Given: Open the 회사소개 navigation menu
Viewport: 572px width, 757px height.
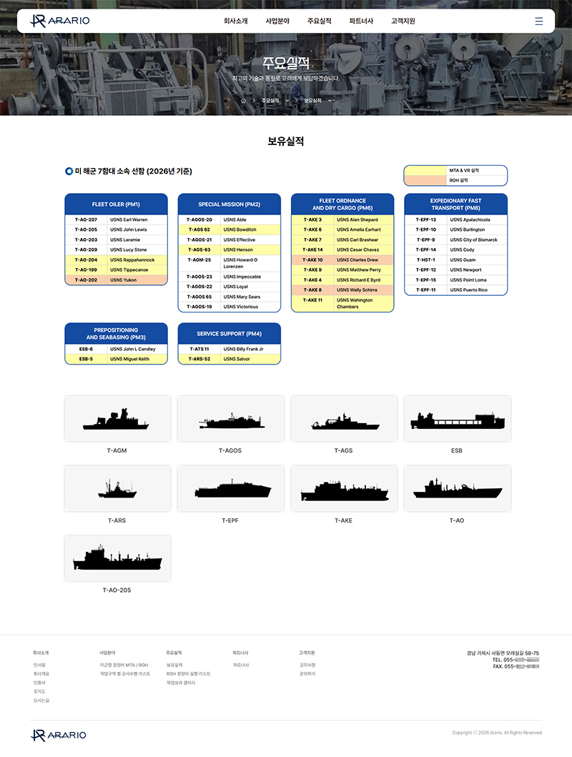Looking at the screenshot, I should point(235,21).
